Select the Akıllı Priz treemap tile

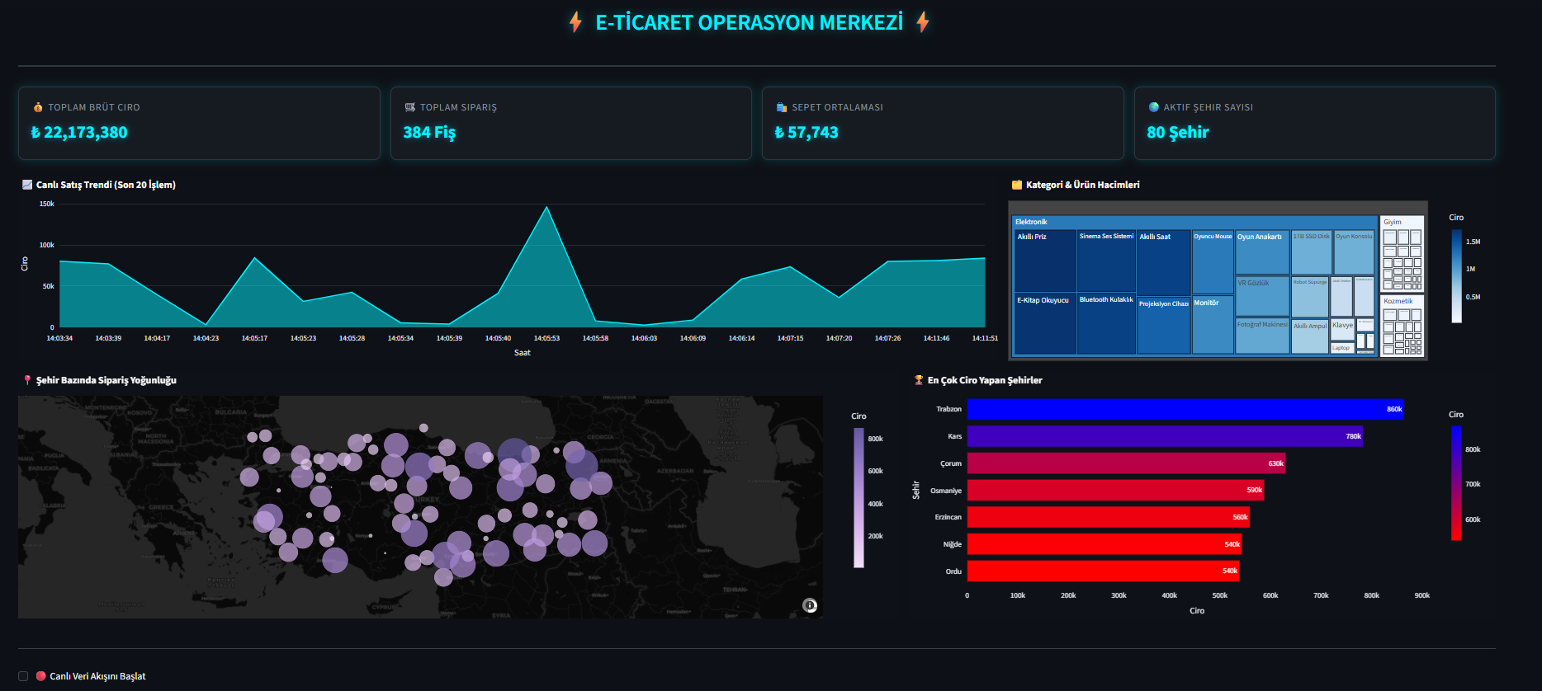pyautogui.click(x=1045, y=261)
